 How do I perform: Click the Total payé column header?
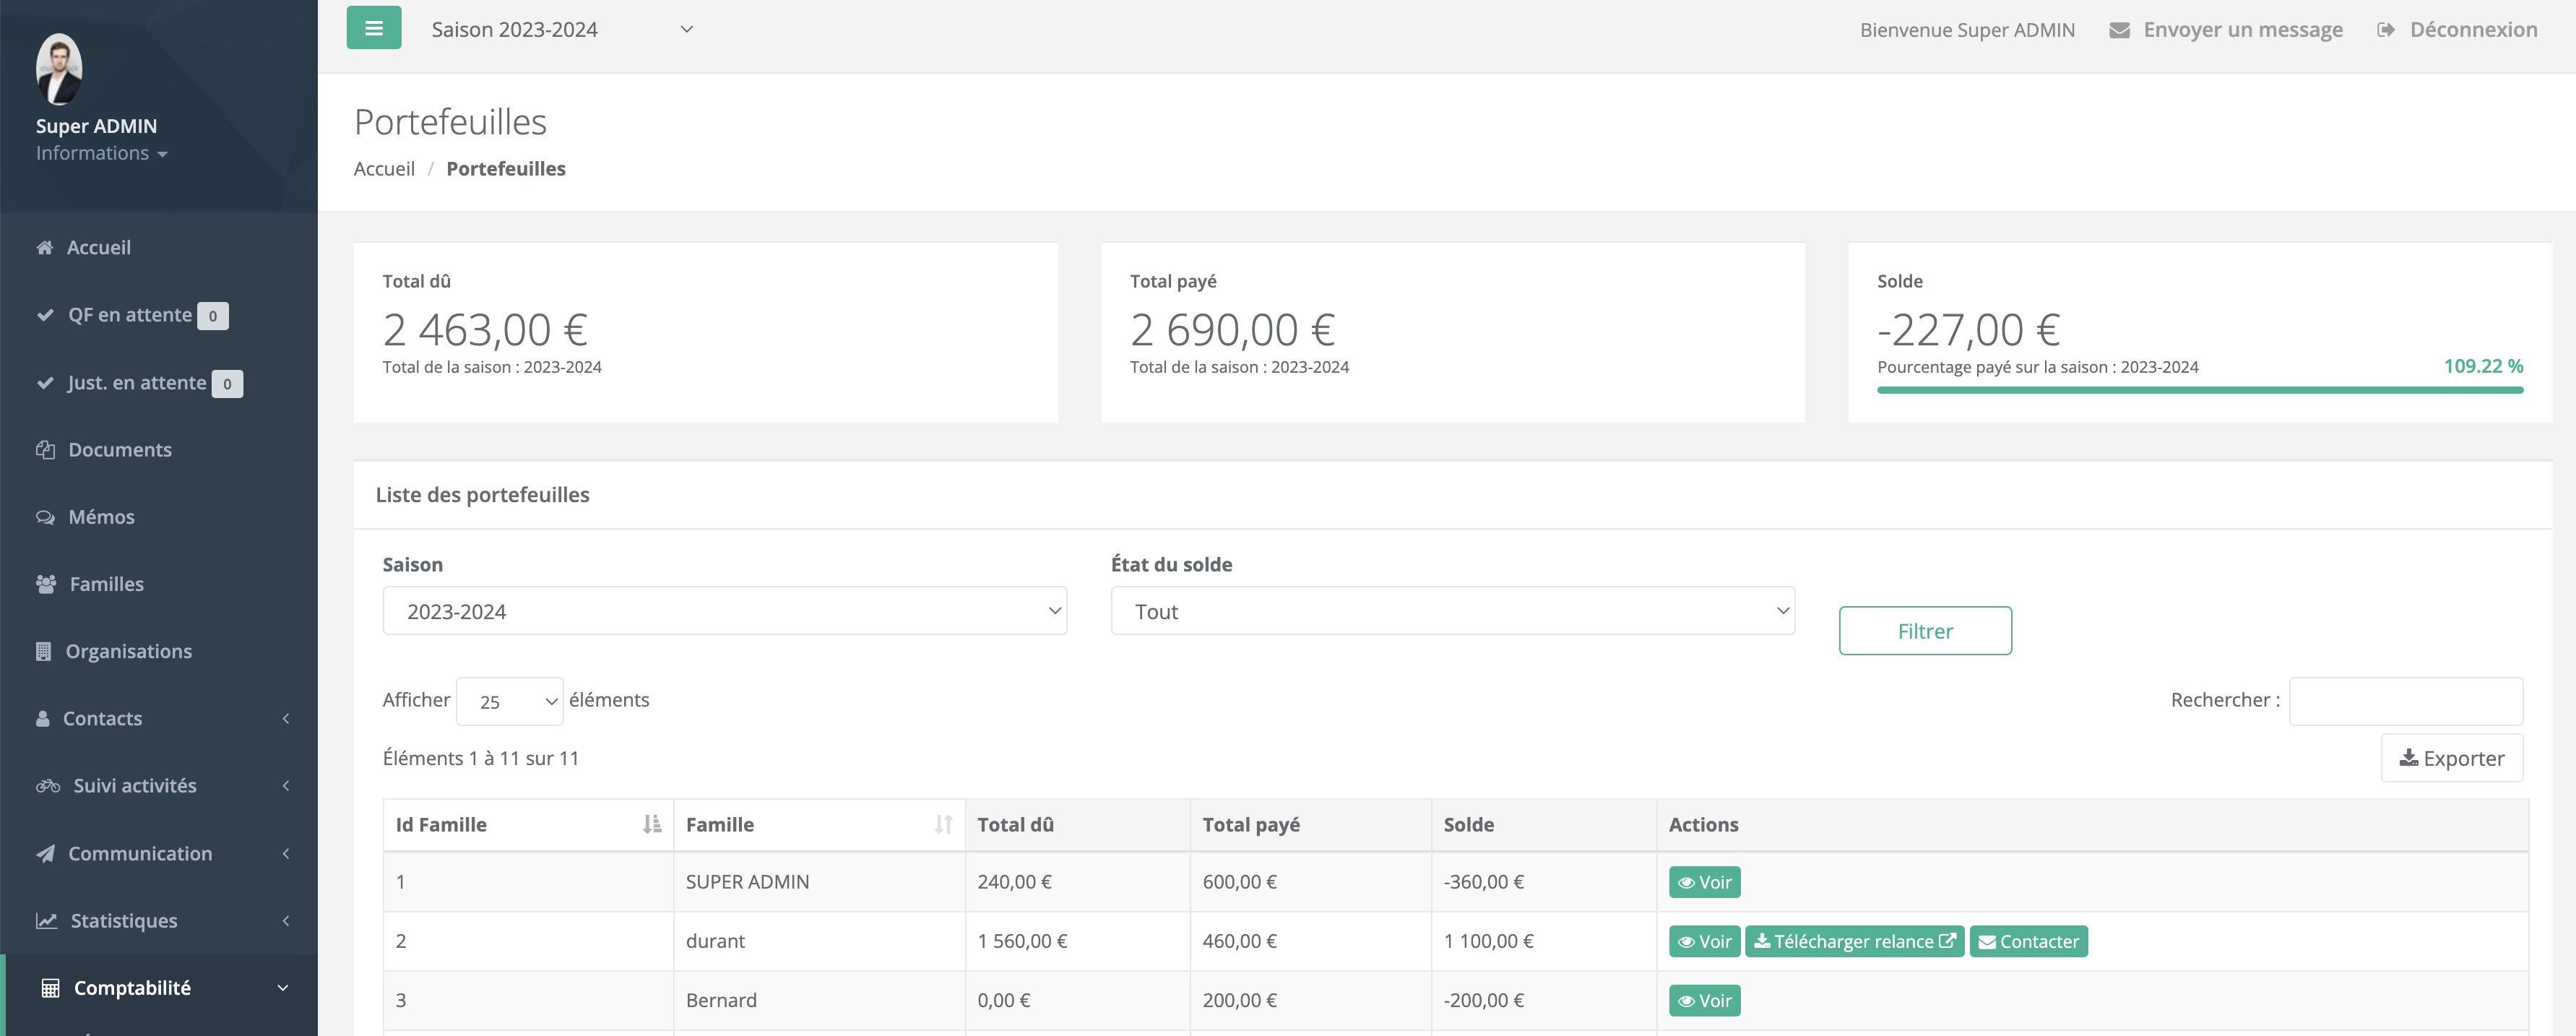(x=1310, y=824)
